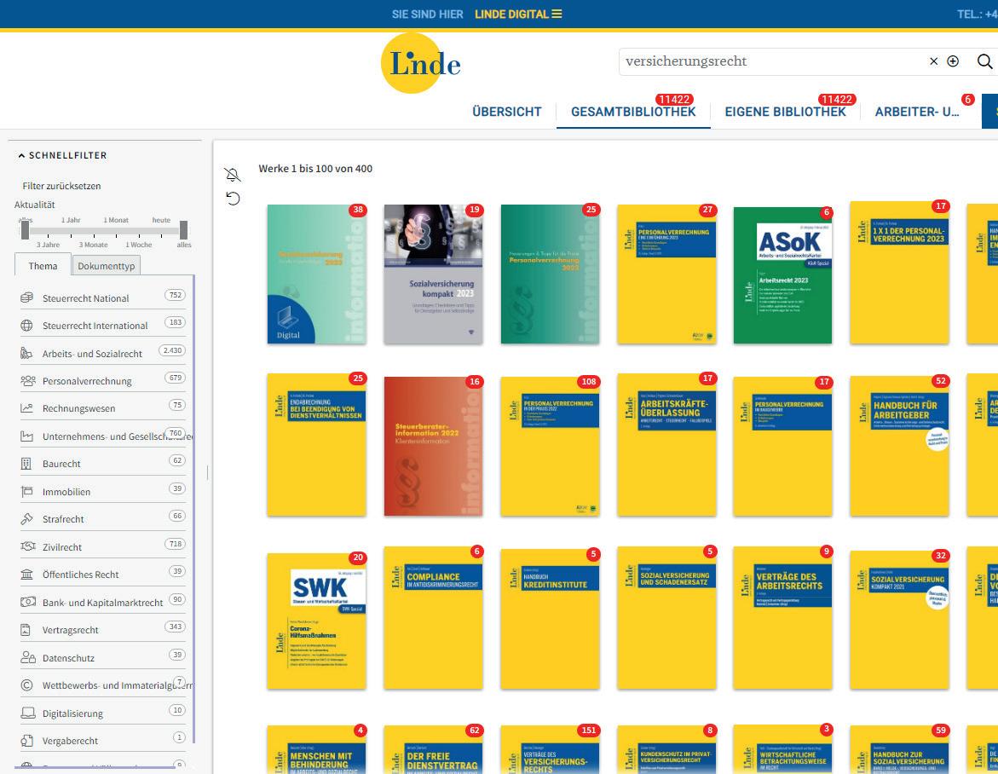
Task: Switch to the Thema filter tab
Action: click(43, 265)
